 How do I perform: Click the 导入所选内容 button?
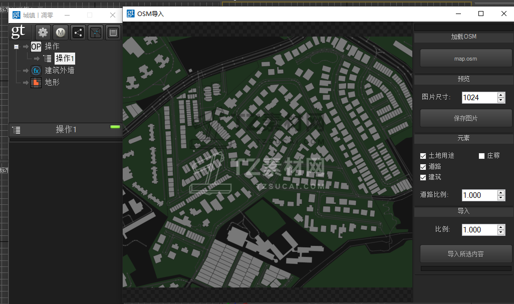pos(465,254)
